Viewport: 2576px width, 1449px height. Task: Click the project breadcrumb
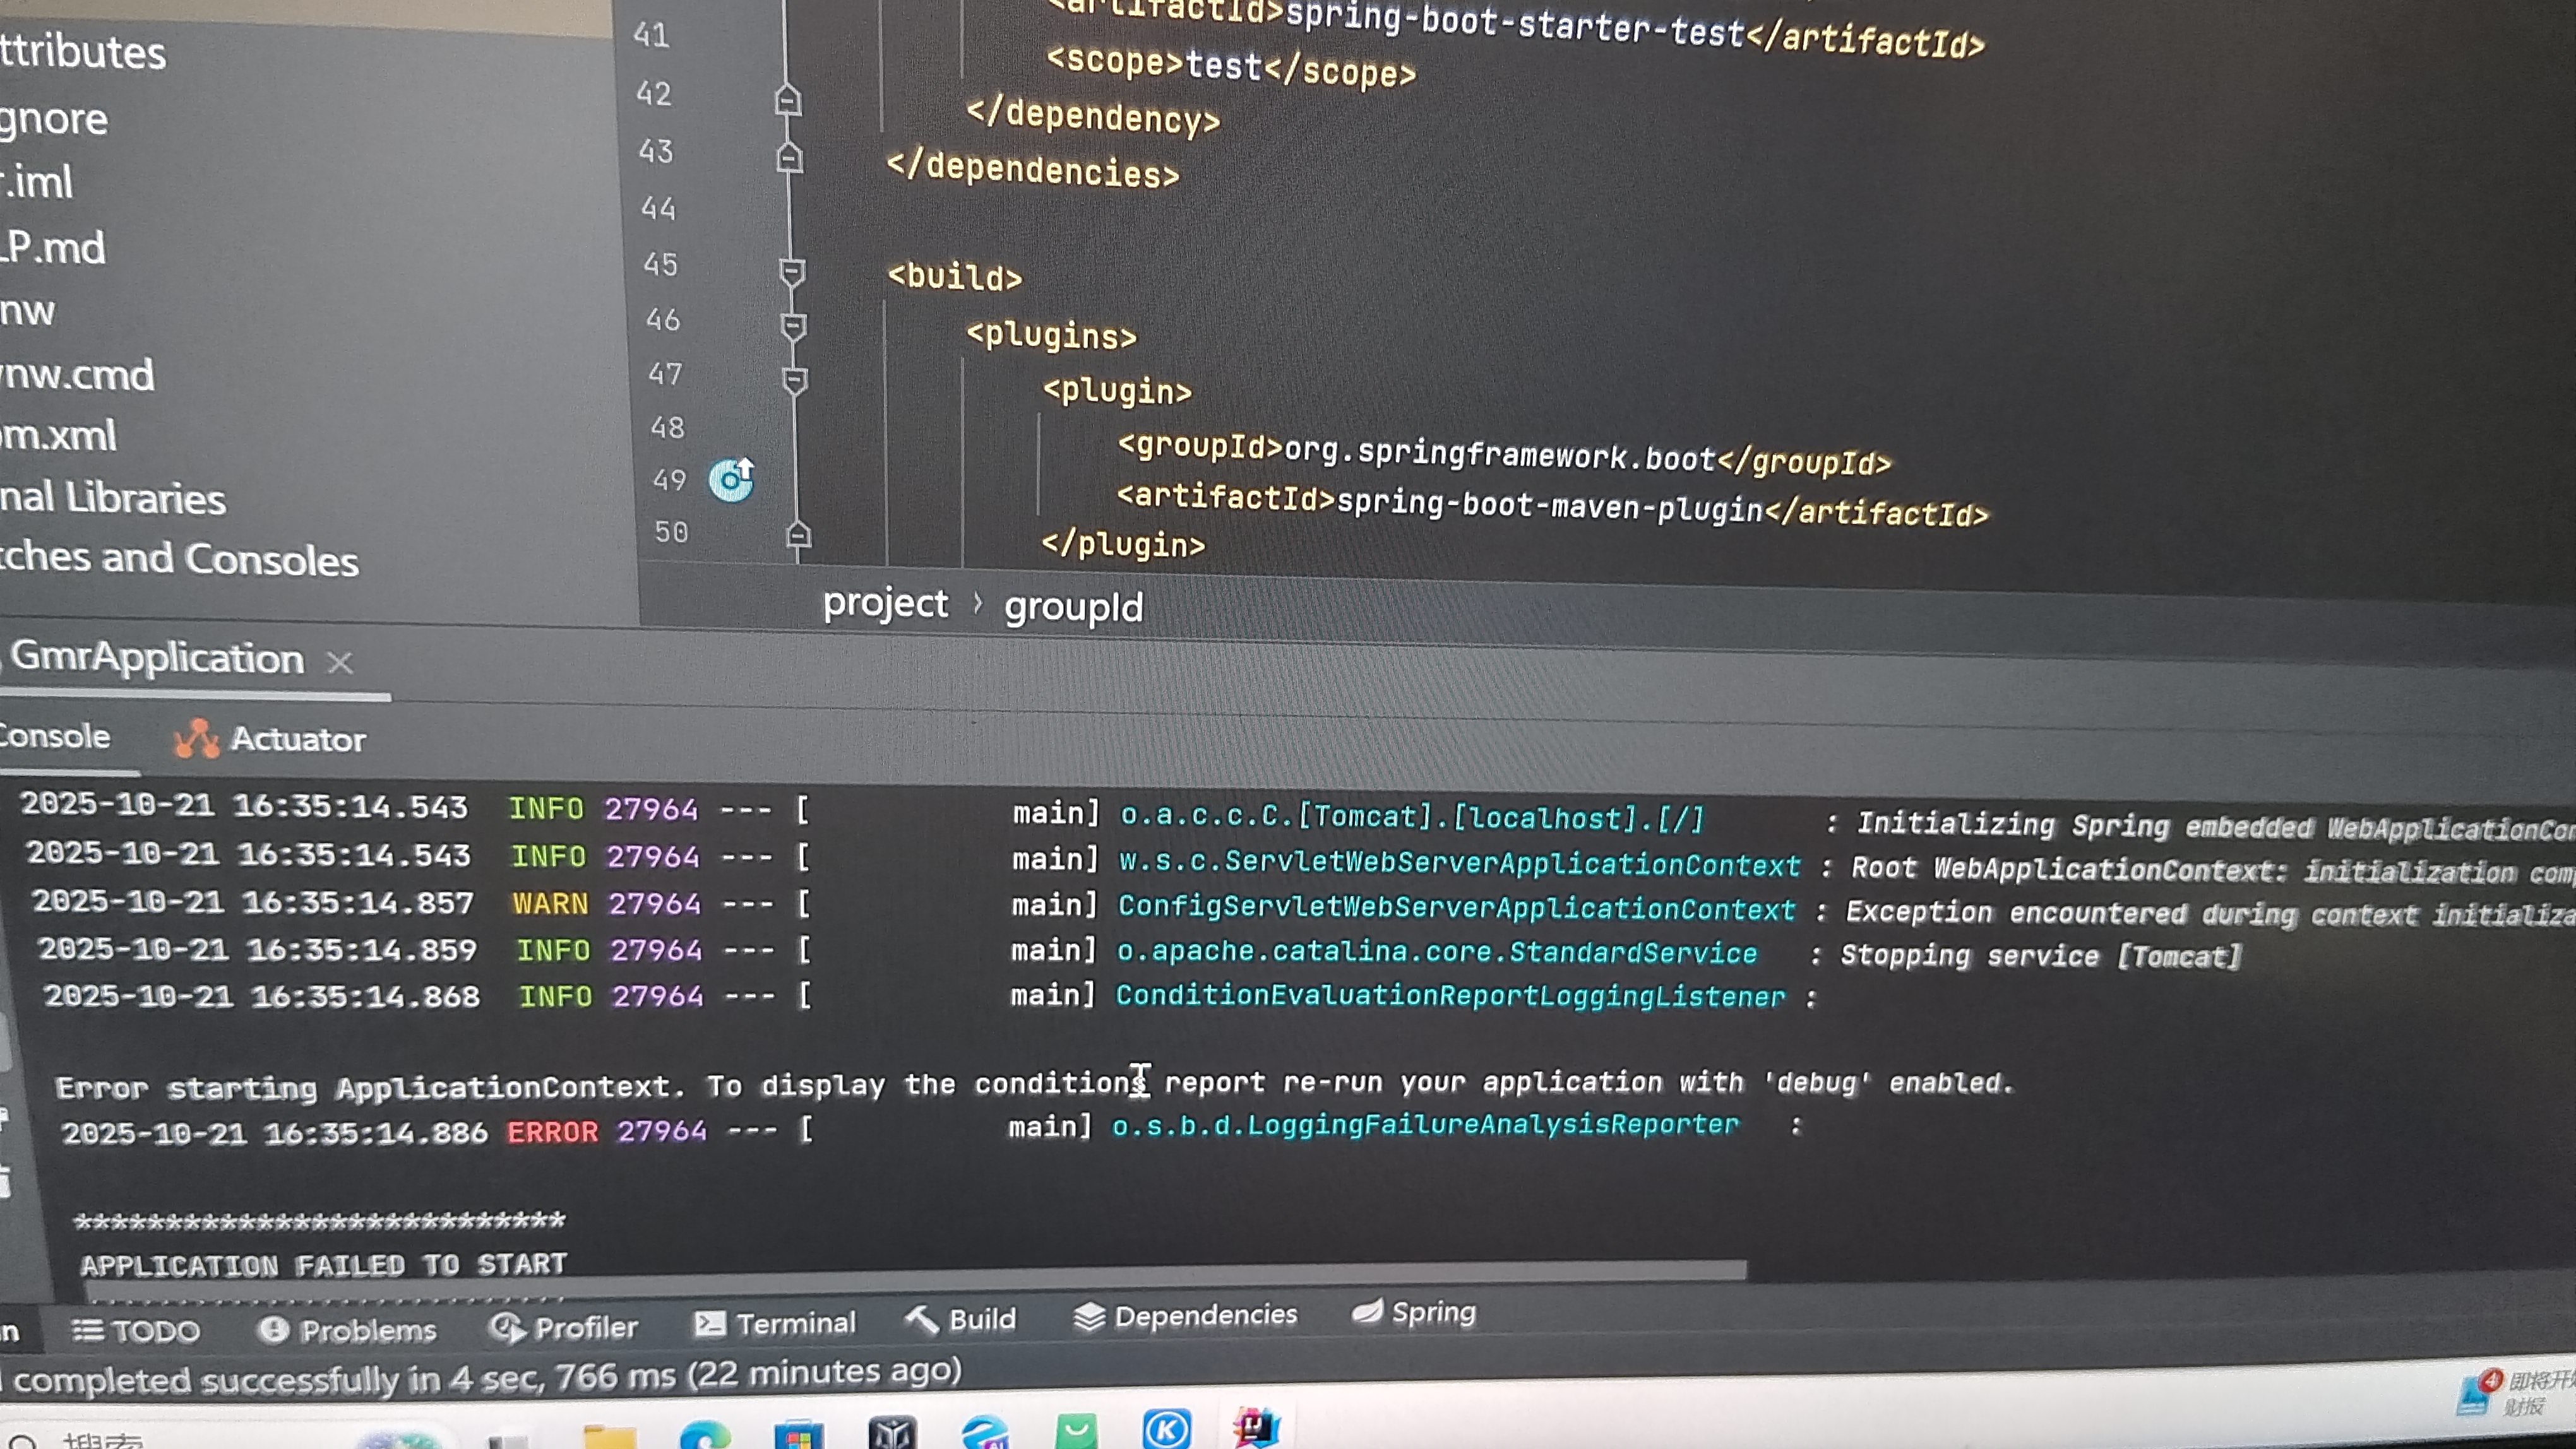(885, 603)
